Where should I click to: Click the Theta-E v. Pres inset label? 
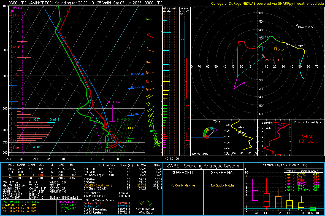pos(240,130)
